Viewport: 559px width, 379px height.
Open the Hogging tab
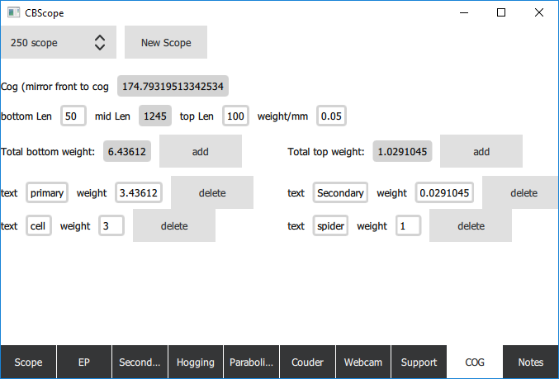tap(196, 362)
